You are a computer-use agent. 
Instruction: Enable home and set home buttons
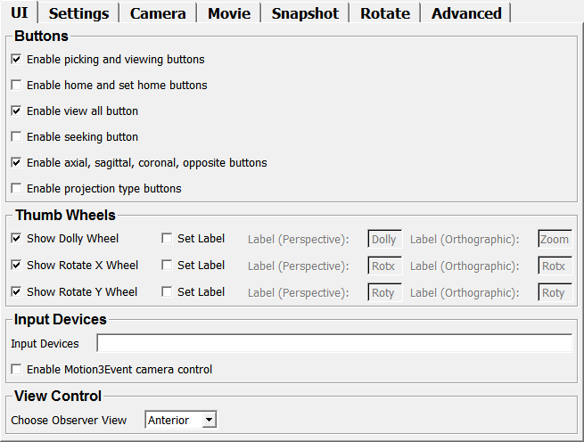coord(17,86)
